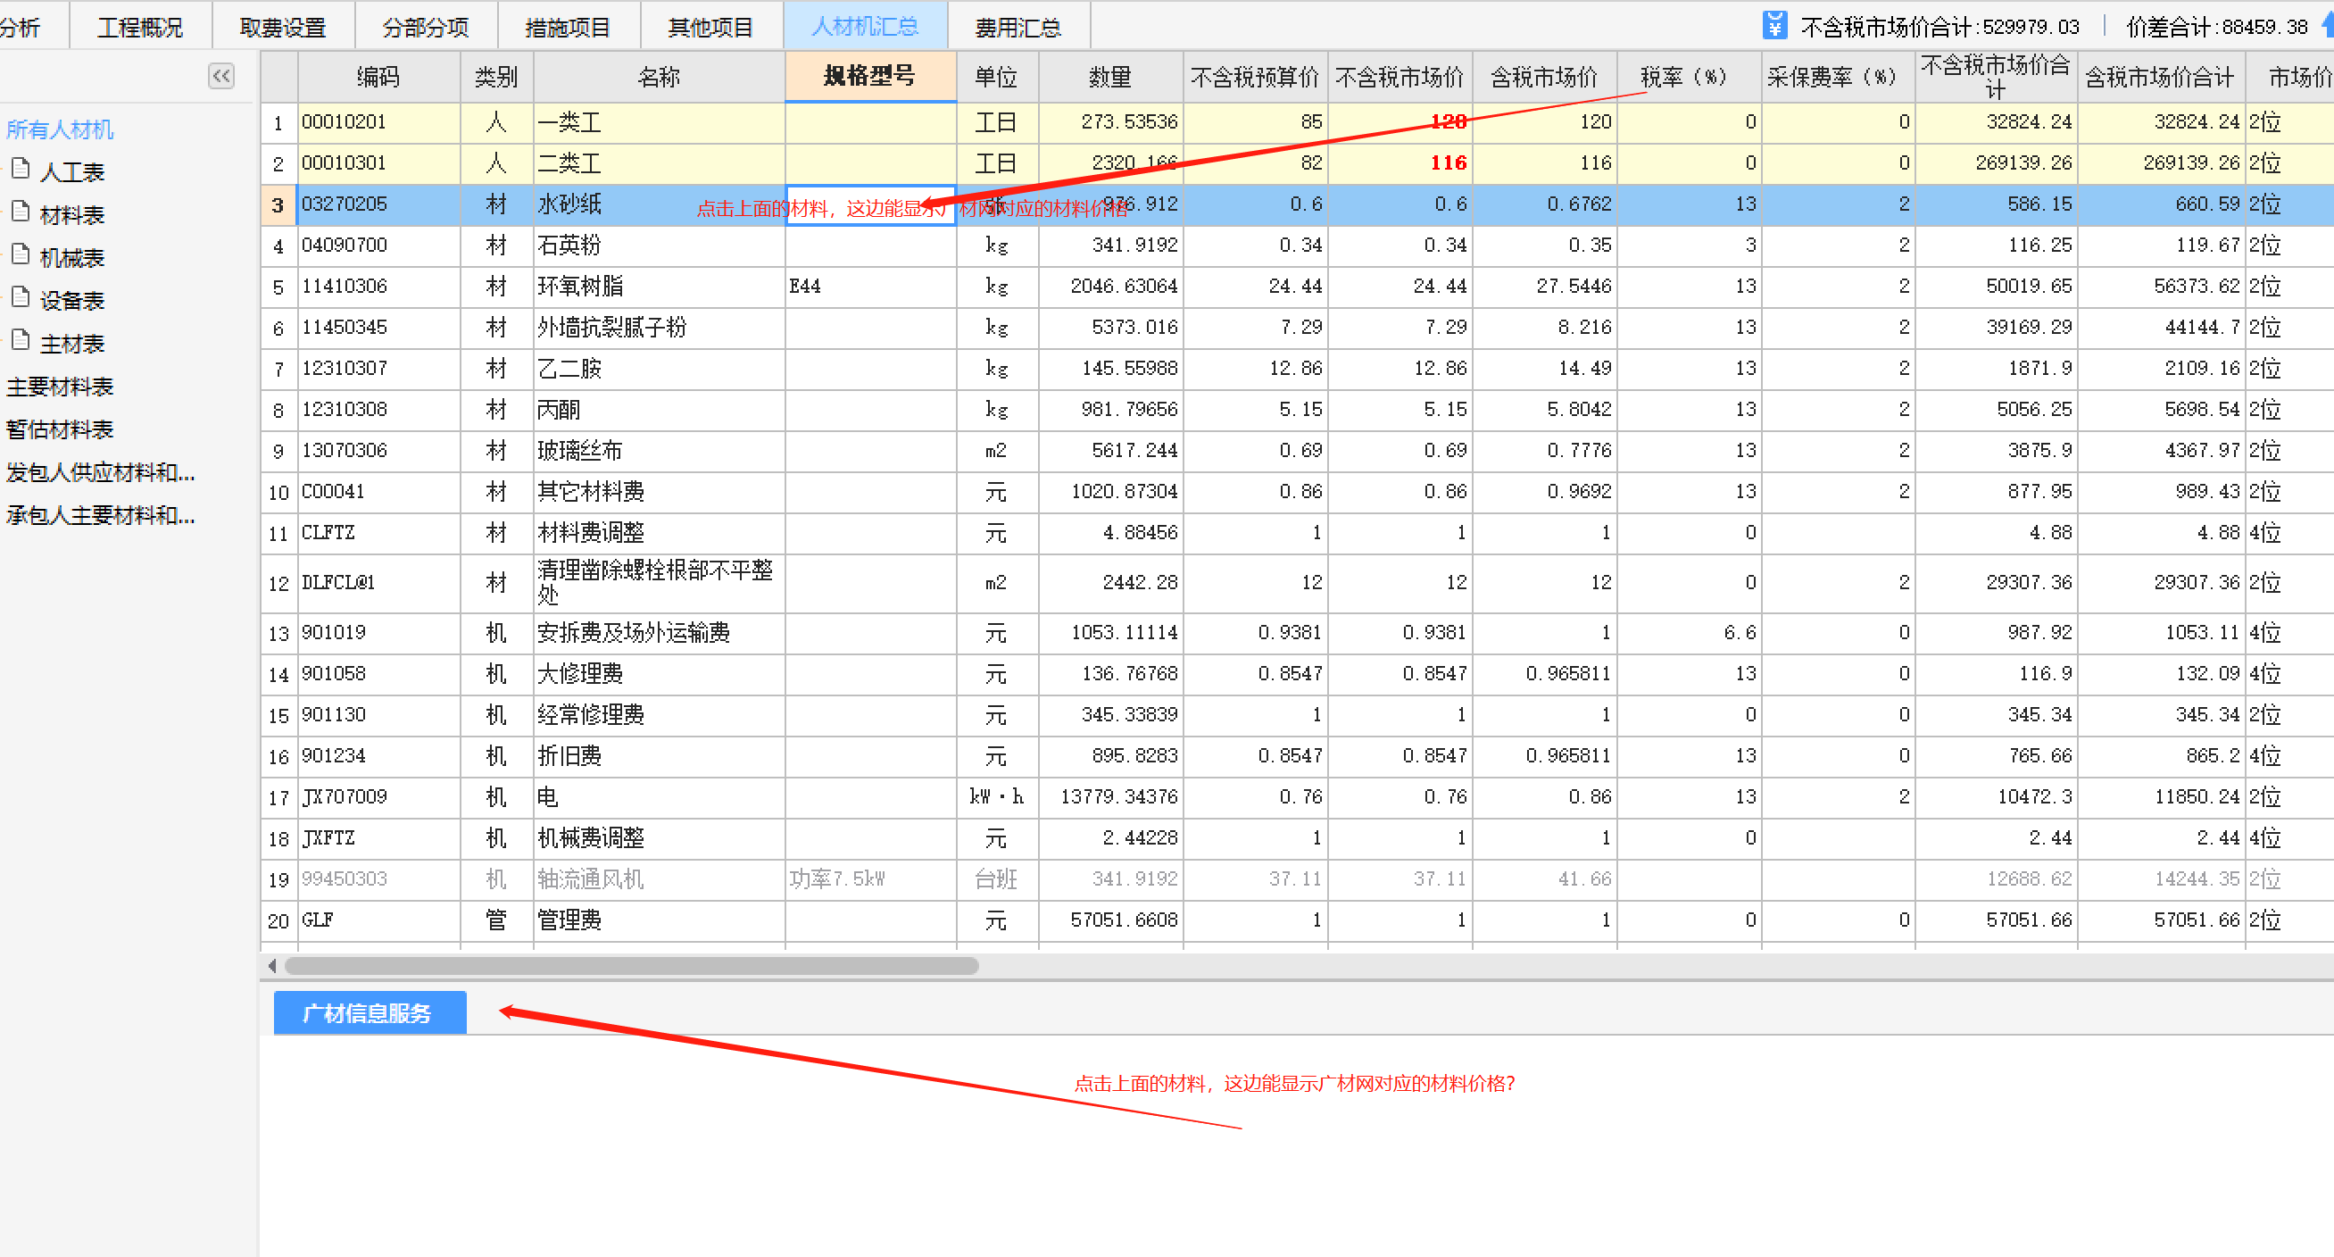
Task: Click the horizontal scrollbar thumb under the table
Action: coord(632,966)
